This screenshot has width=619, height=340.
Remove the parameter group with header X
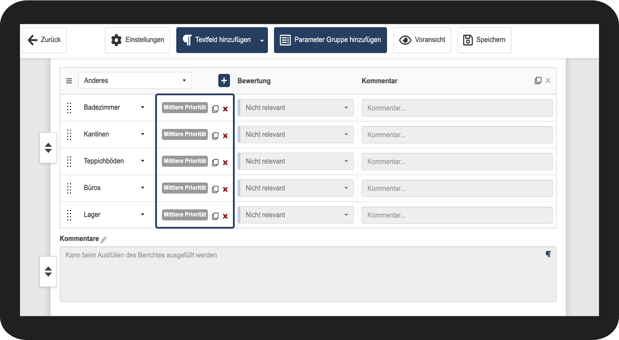pos(548,81)
